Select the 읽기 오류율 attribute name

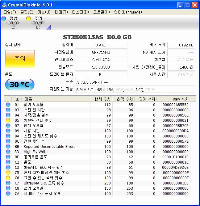33,105
